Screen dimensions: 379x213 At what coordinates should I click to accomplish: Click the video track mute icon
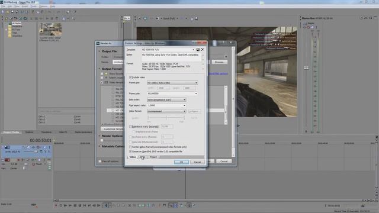[x=45, y=147]
